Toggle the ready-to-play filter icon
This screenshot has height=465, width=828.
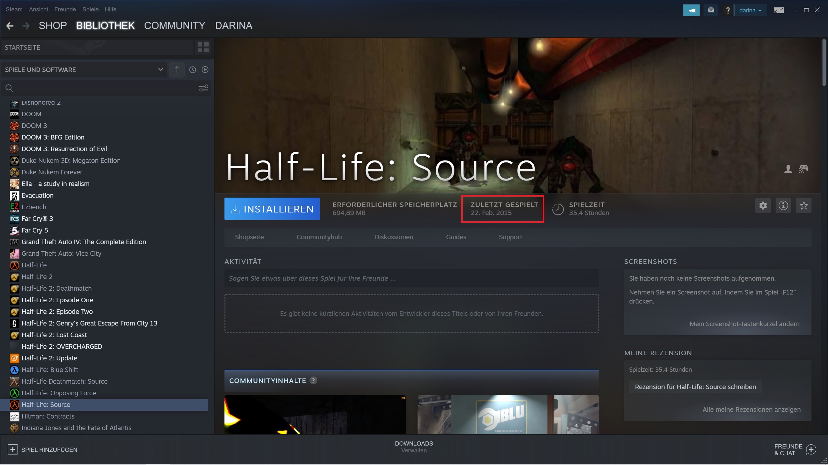(x=205, y=70)
